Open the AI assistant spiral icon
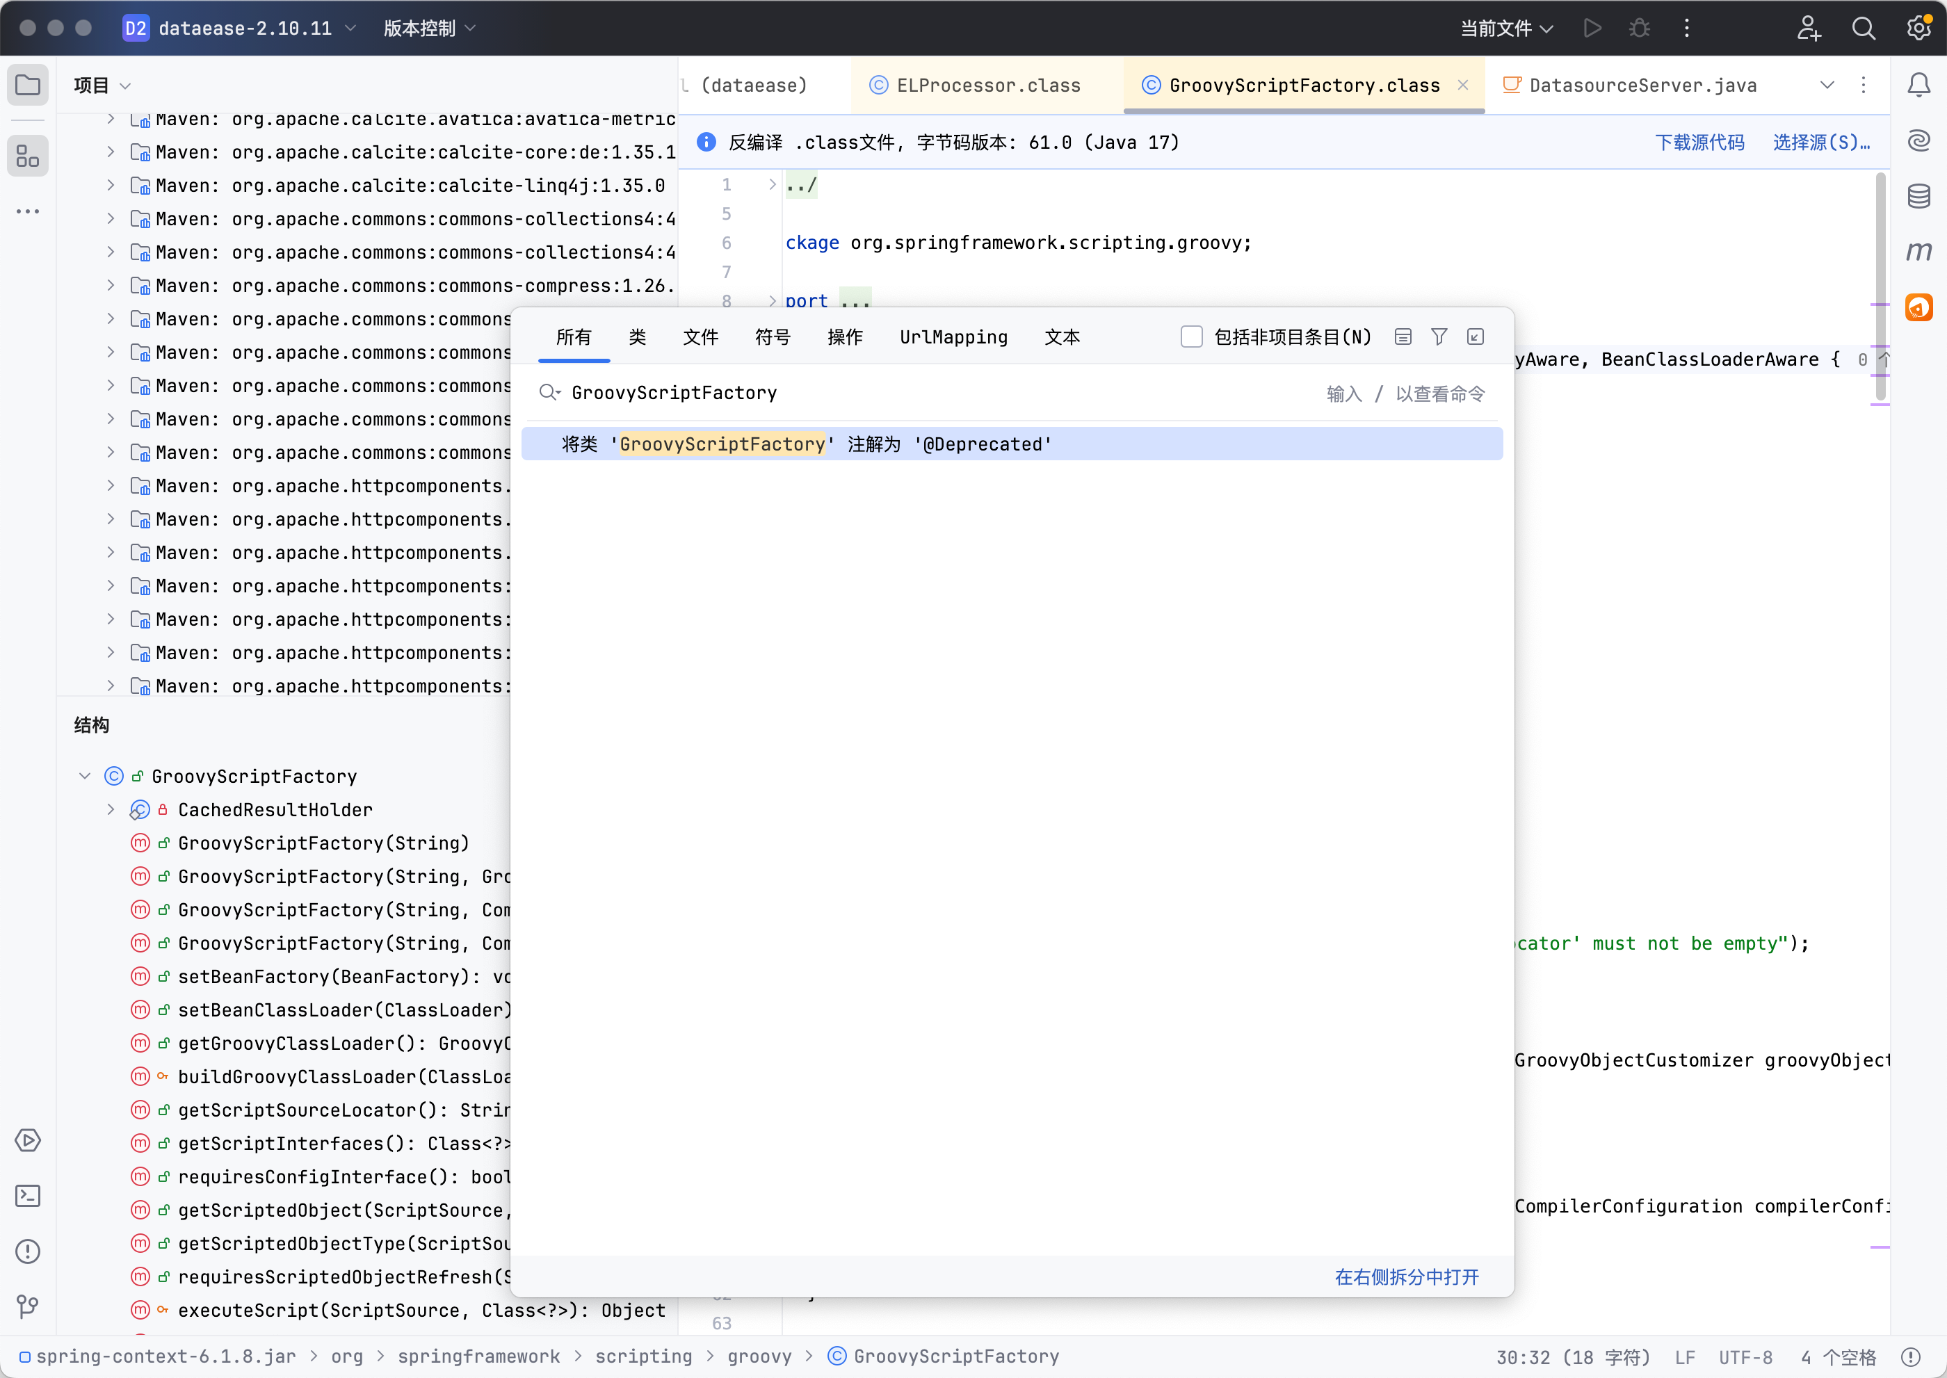The height and width of the screenshot is (1378, 1947). (x=1919, y=140)
